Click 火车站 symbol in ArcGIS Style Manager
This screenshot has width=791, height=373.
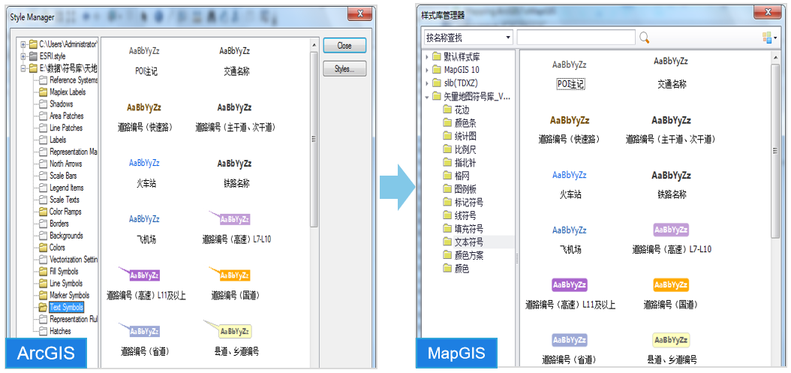pos(146,173)
